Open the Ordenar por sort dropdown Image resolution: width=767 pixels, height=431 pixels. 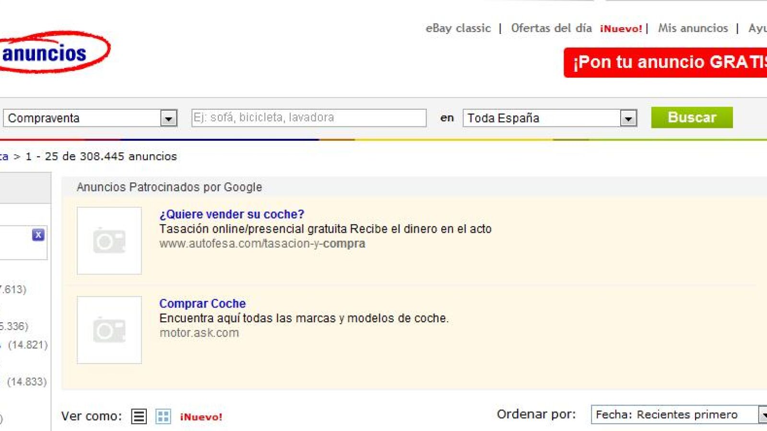pos(762,415)
